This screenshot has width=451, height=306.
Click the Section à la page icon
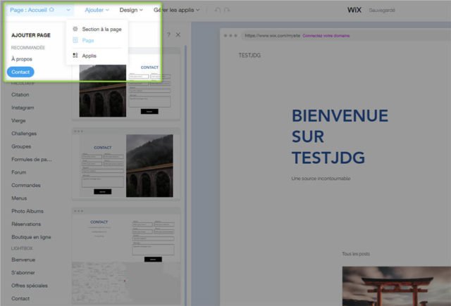pyautogui.click(x=75, y=29)
